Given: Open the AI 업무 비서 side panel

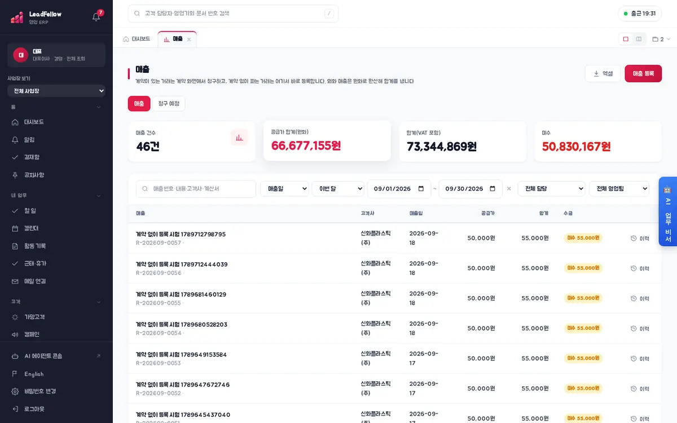Looking at the screenshot, I should (x=668, y=211).
